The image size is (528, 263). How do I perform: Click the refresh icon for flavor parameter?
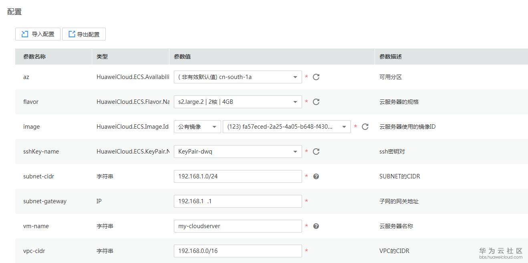316,102
